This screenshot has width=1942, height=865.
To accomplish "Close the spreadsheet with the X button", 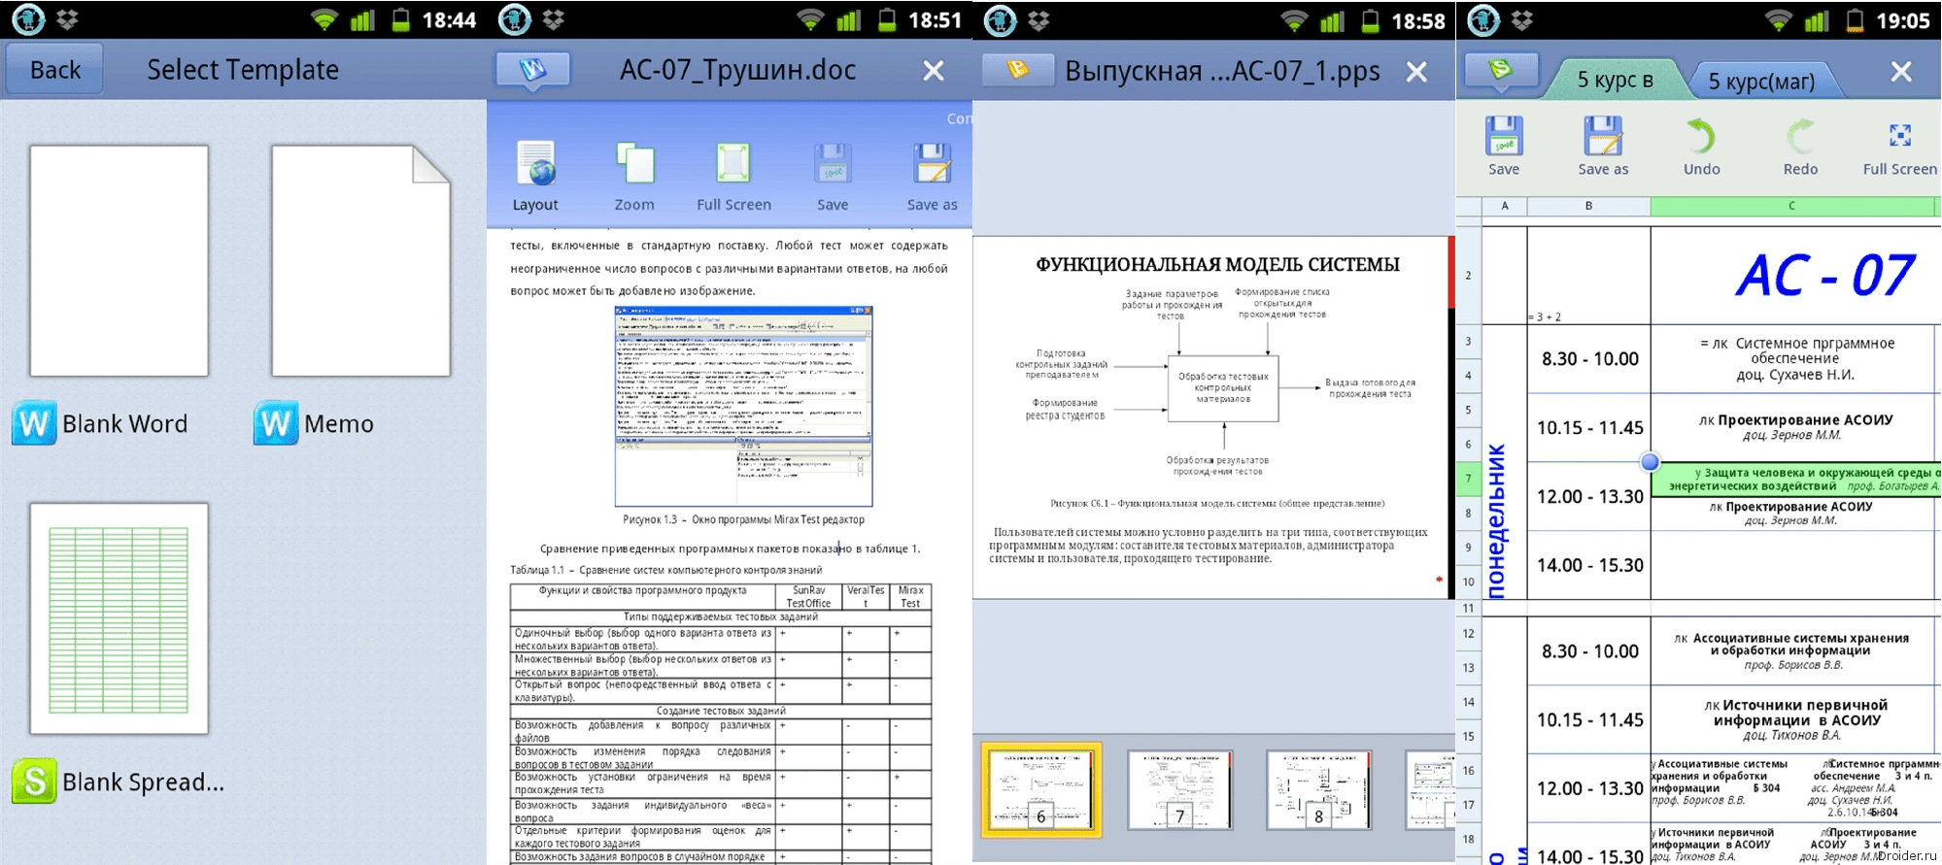I will point(1901,71).
